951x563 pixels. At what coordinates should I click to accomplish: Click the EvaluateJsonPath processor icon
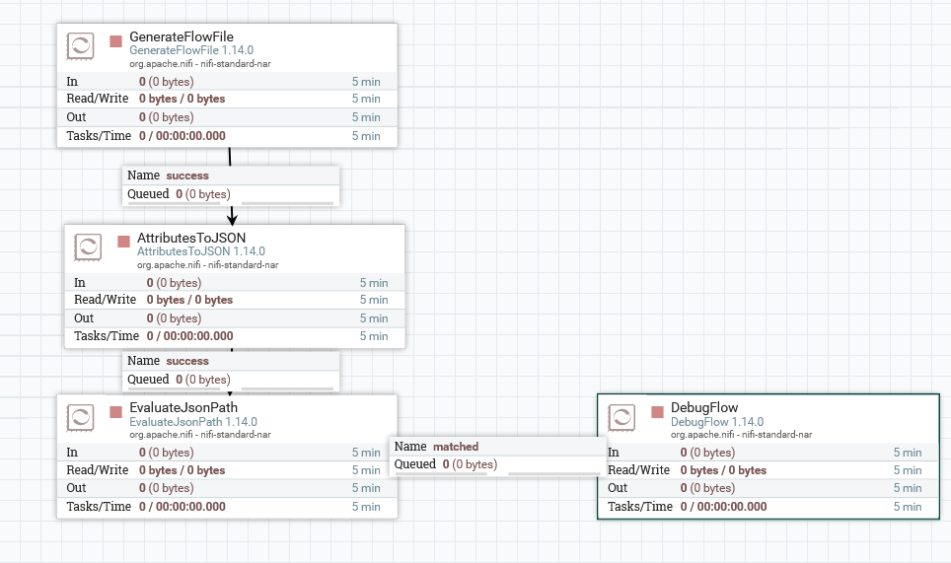[x=80, y=417]
